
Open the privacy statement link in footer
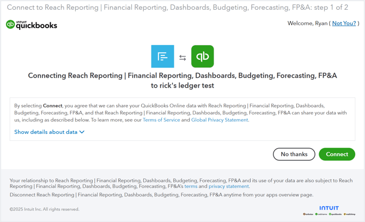coord(228,186)
